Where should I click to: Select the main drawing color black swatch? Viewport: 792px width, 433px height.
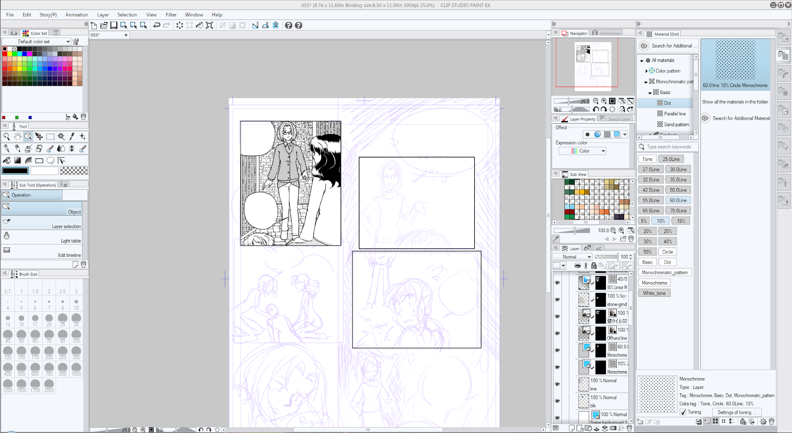[15, 171]
